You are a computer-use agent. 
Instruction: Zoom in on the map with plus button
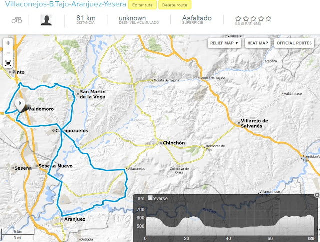pyautogui.click(x=8, y=43)
